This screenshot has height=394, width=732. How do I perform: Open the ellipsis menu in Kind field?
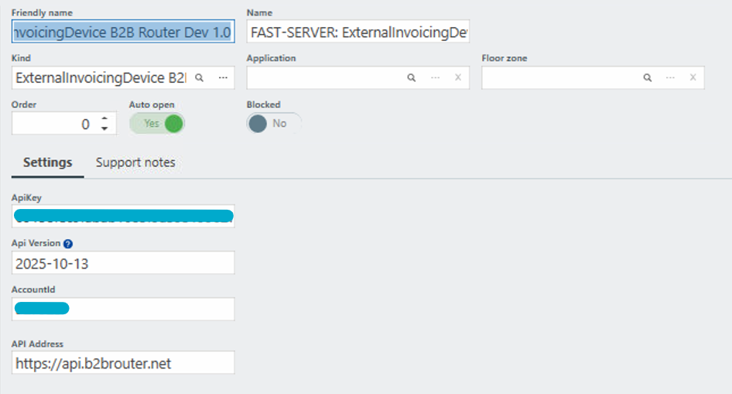(x=223, y=78)
